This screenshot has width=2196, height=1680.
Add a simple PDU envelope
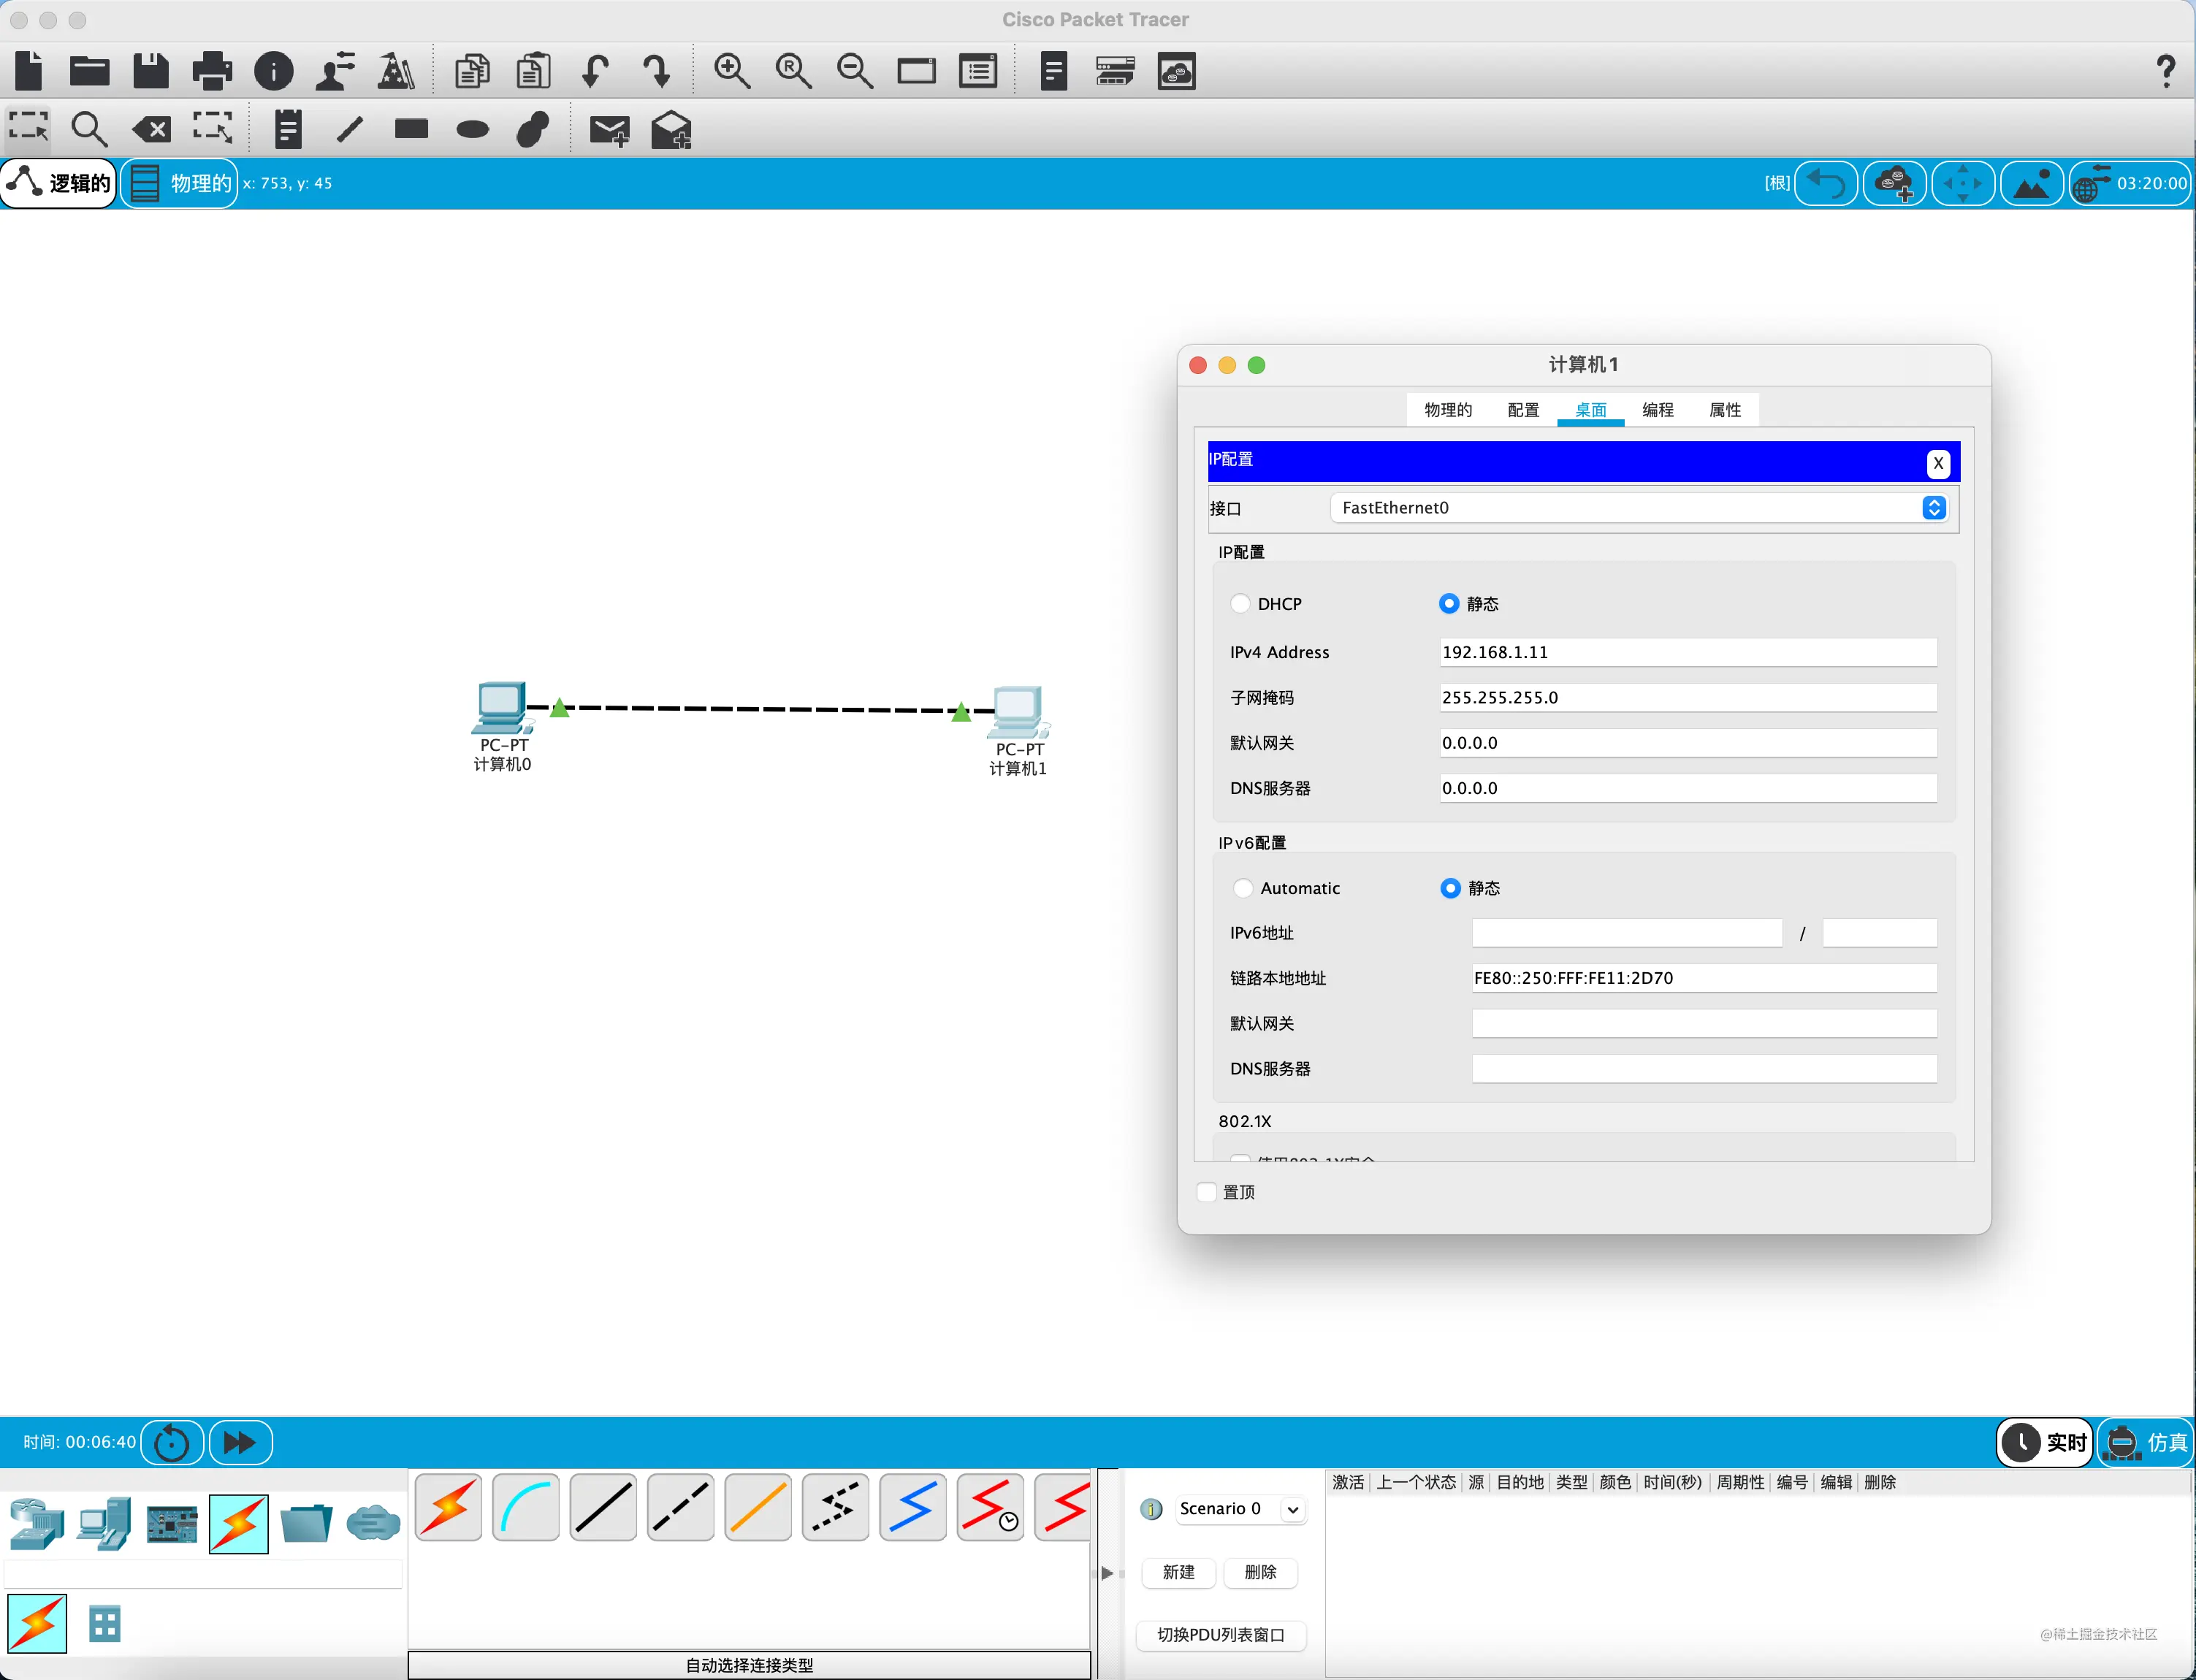(x=609, y=130)
